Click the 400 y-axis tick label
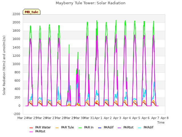 tap(17, 89)
